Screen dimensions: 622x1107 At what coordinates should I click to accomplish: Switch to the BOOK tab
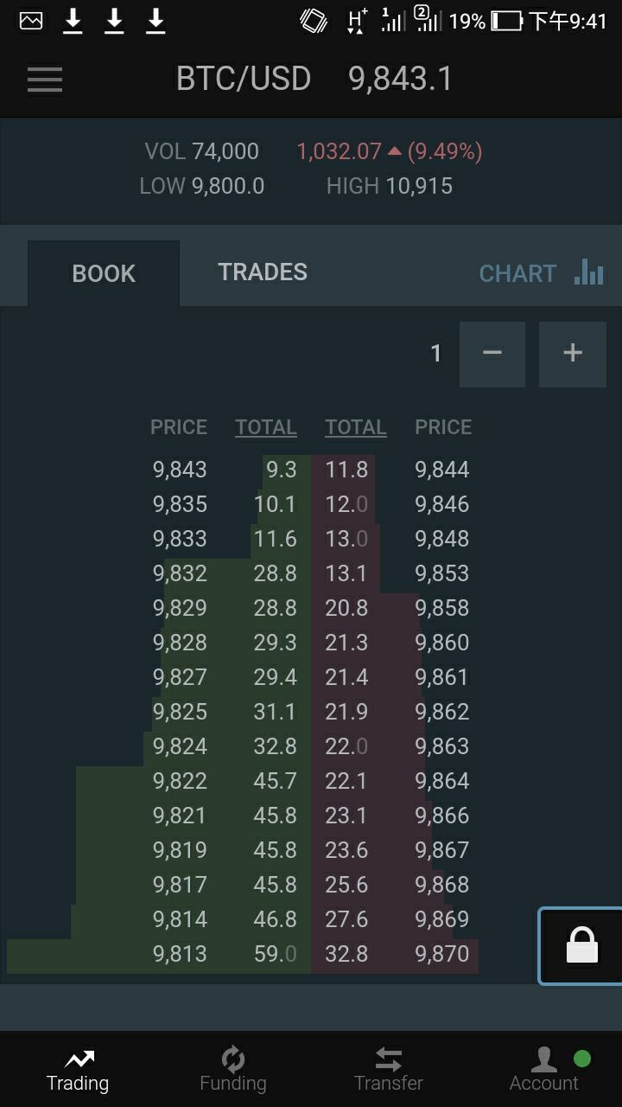point(104,273)
